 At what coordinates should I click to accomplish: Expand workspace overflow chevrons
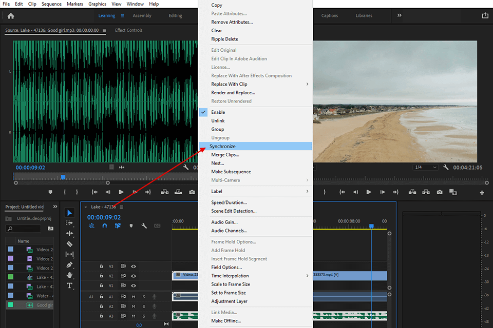[x=399, y=15]
